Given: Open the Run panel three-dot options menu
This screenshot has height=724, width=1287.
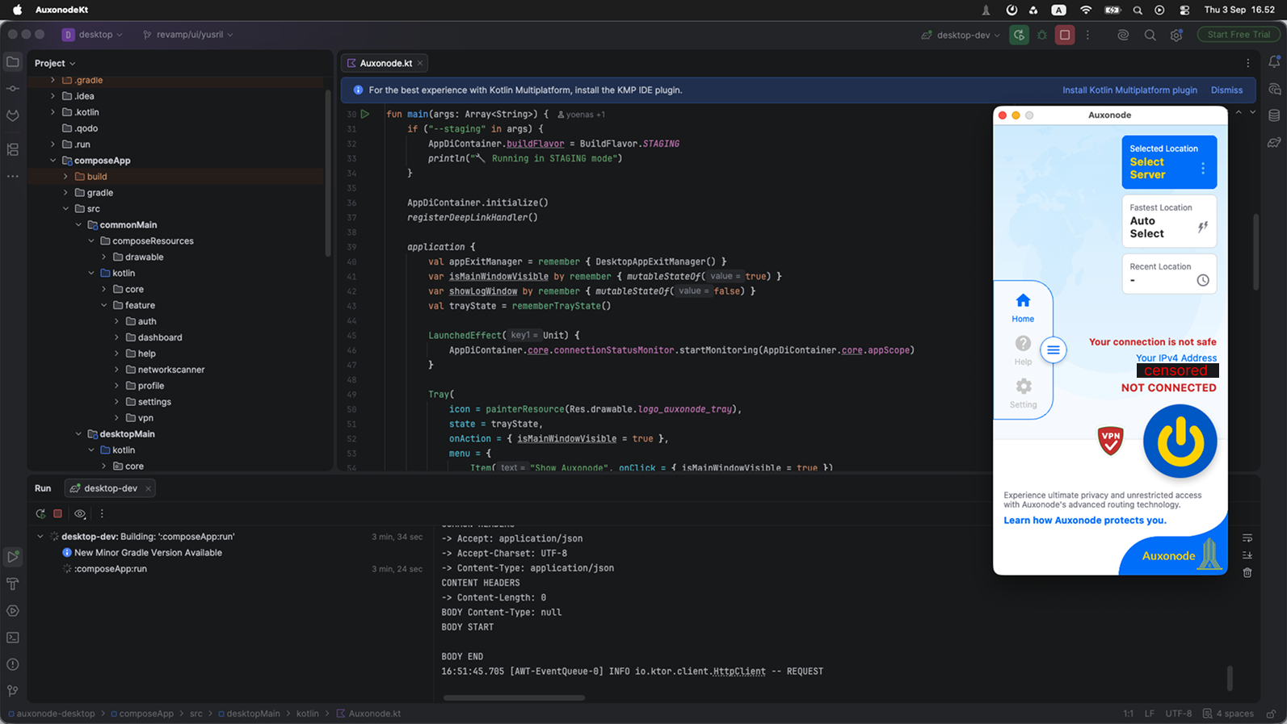Looking at the screenshot, I should click(x=102, y=513).
